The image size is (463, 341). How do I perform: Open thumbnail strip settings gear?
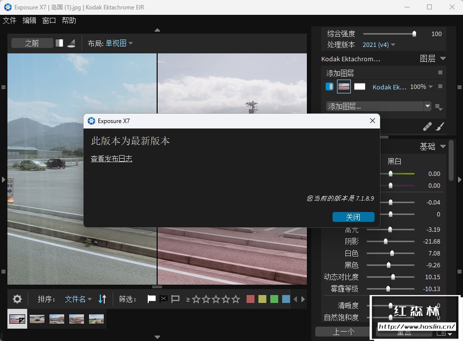click(x=17, y=299)
